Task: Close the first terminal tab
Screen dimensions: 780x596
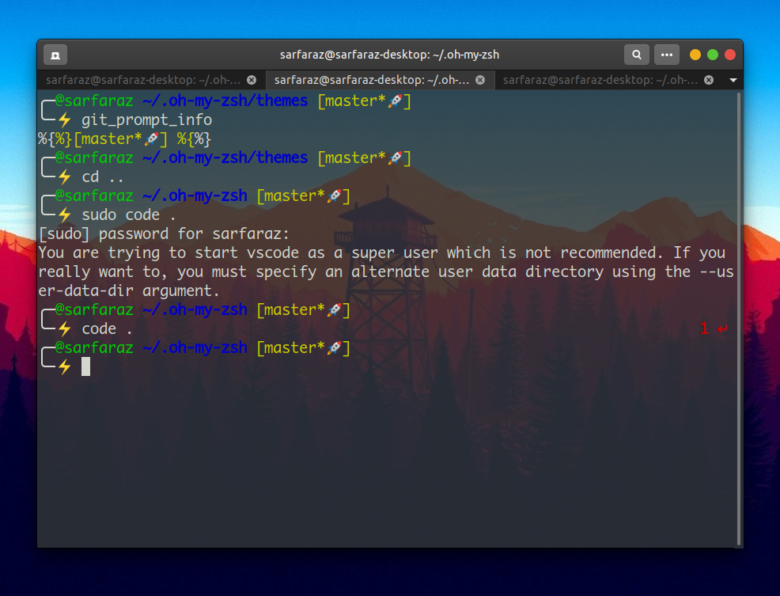Action: point(252,79)
